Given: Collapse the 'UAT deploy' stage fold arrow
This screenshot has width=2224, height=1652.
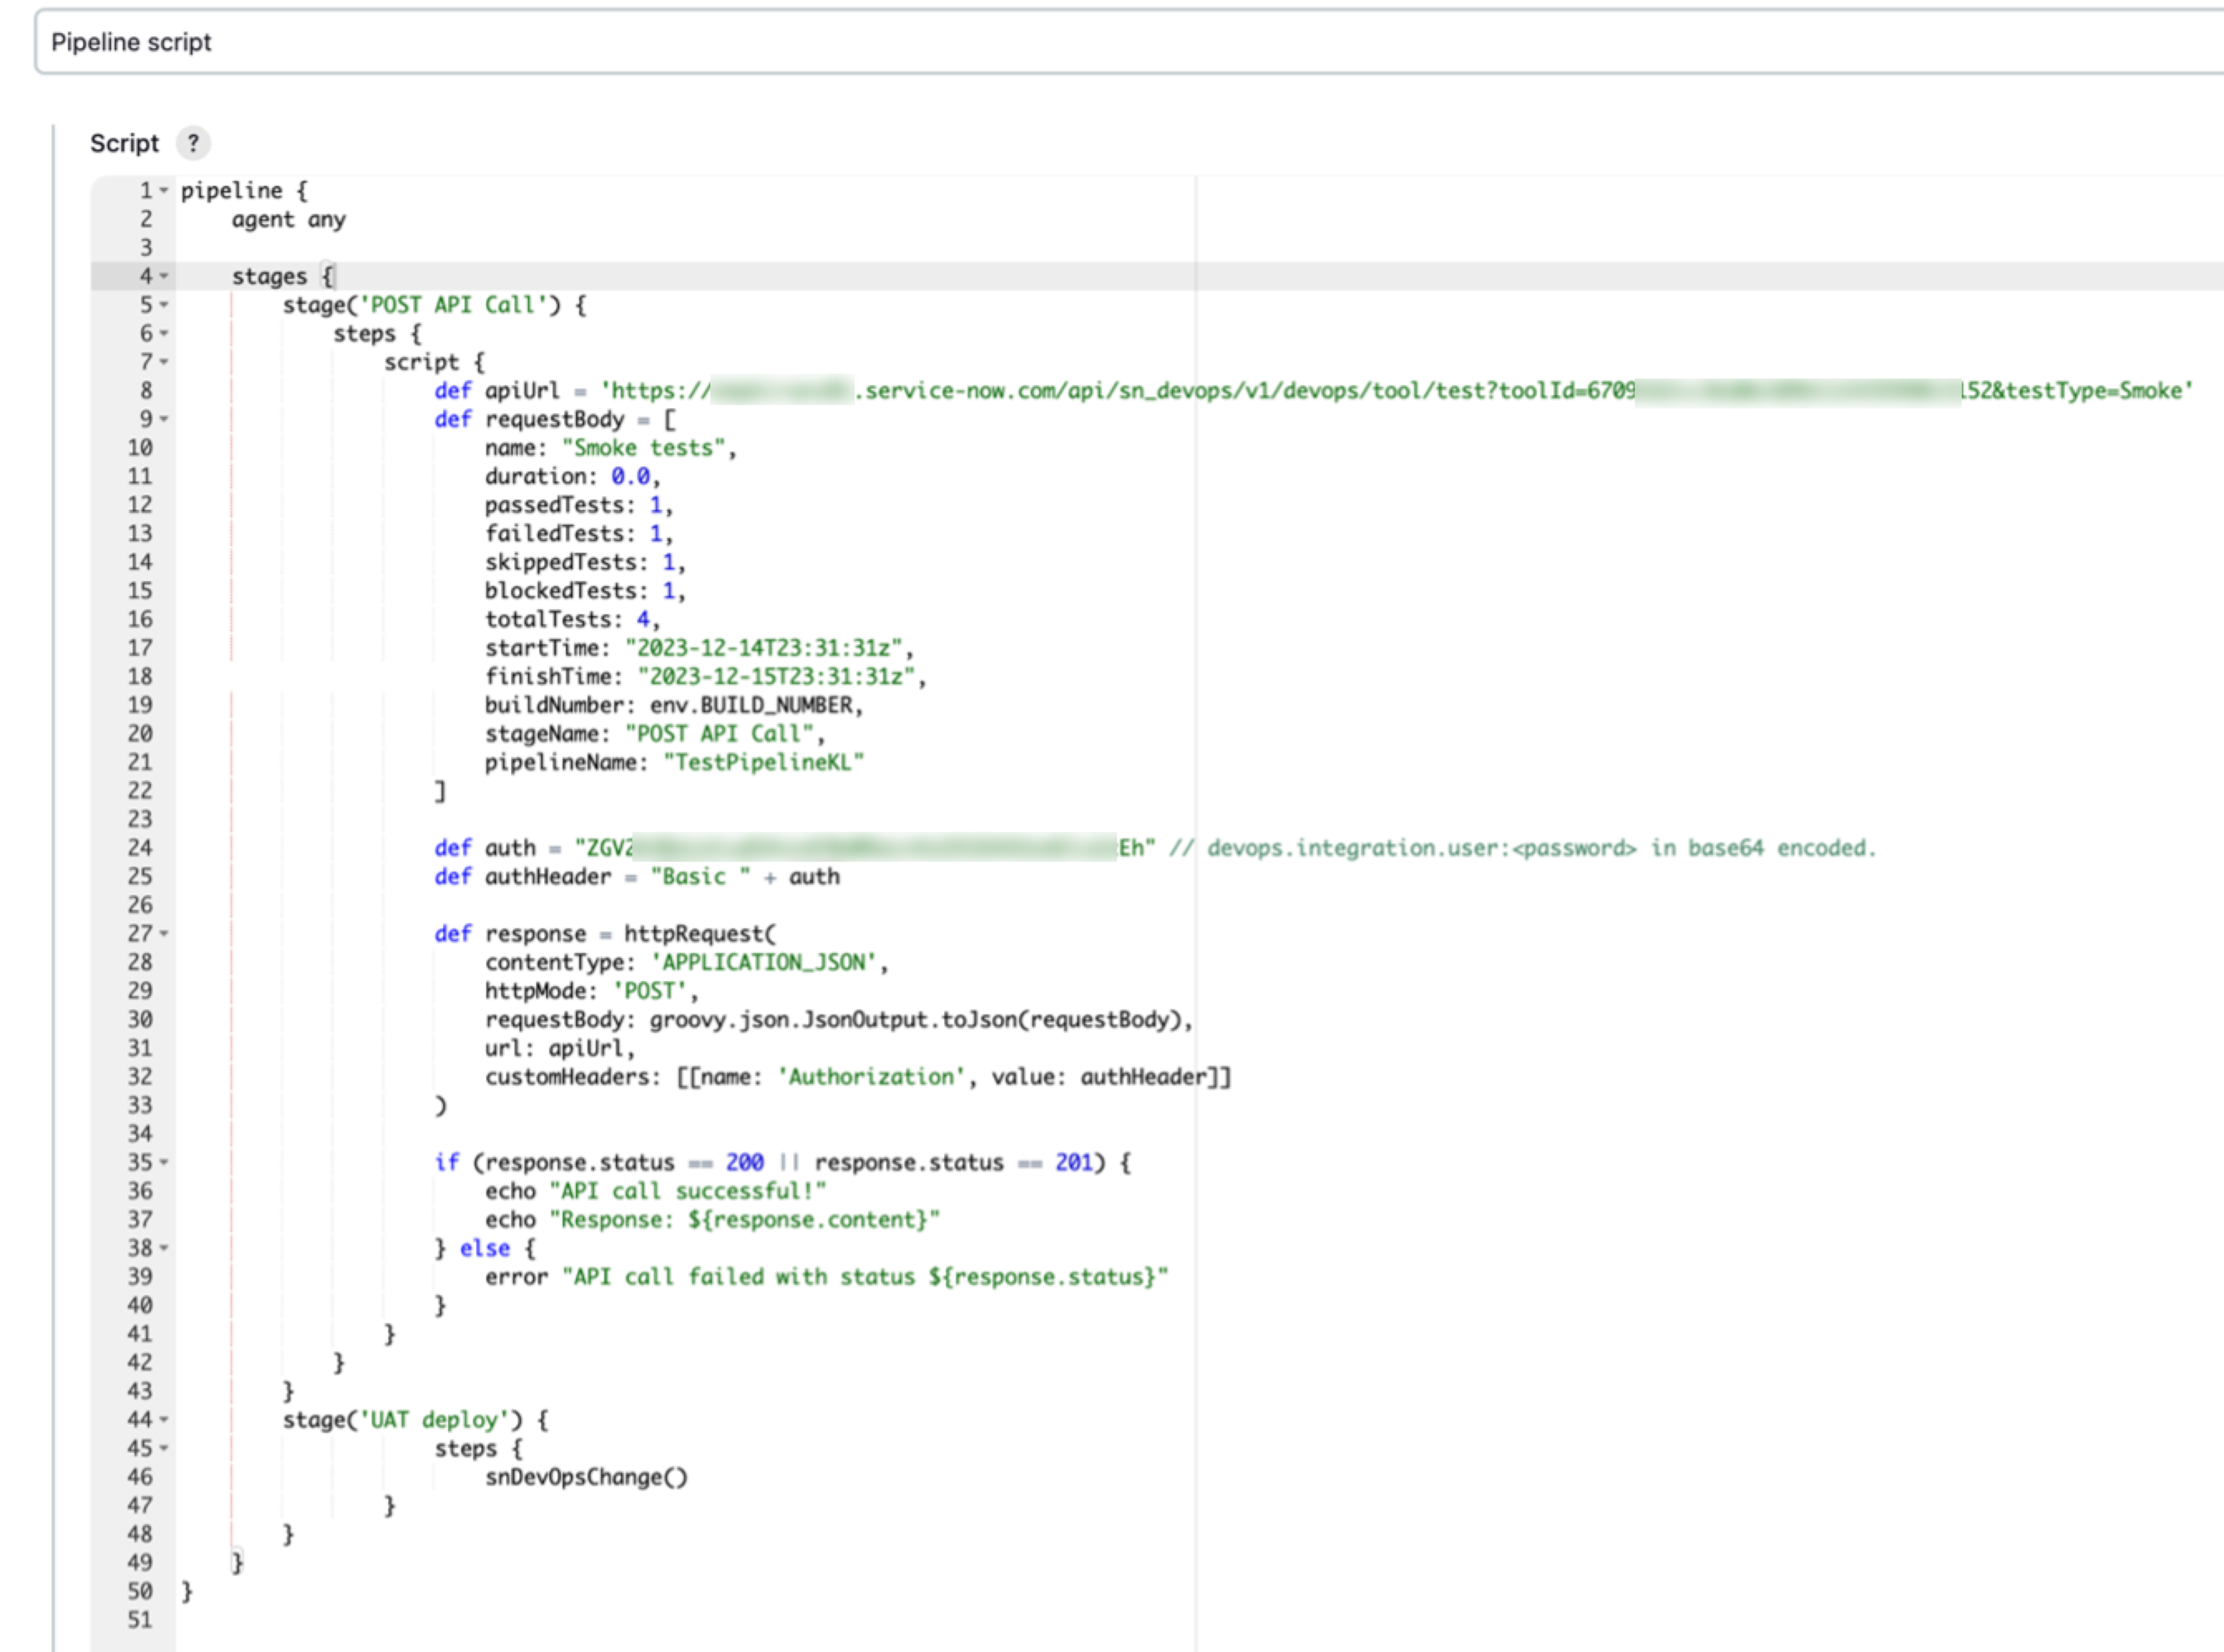Looking at the screenshot, I should (164, 1420).
